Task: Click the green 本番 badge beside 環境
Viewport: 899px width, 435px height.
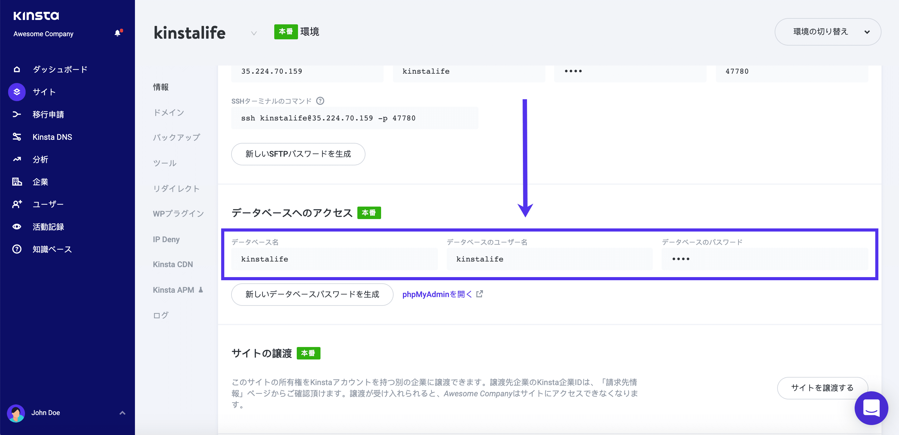Action: click(x=286, y=32)
